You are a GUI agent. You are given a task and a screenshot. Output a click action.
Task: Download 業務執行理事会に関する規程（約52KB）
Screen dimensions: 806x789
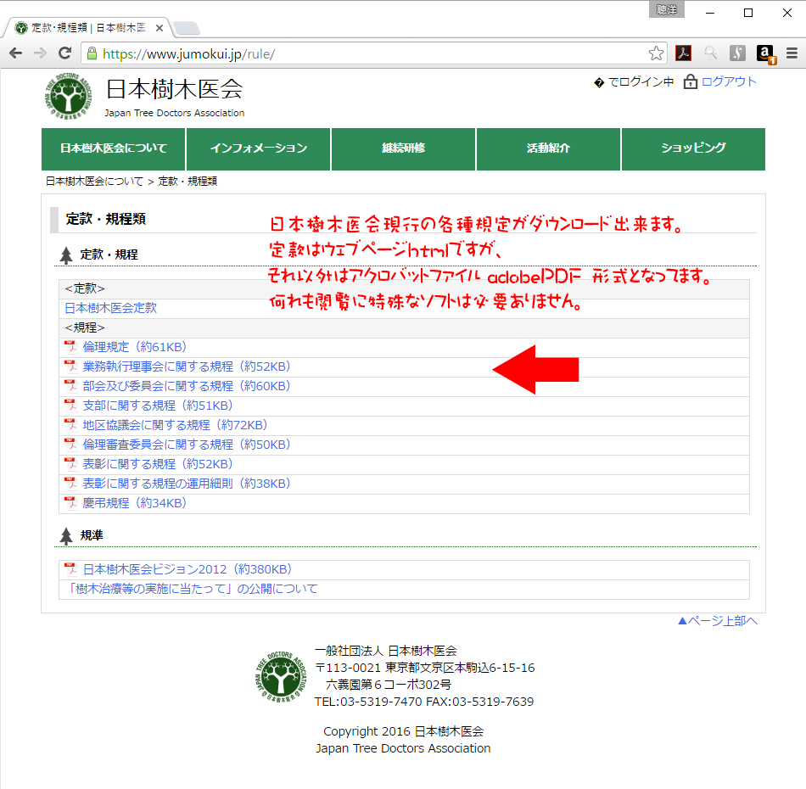(x=188, y=367)
